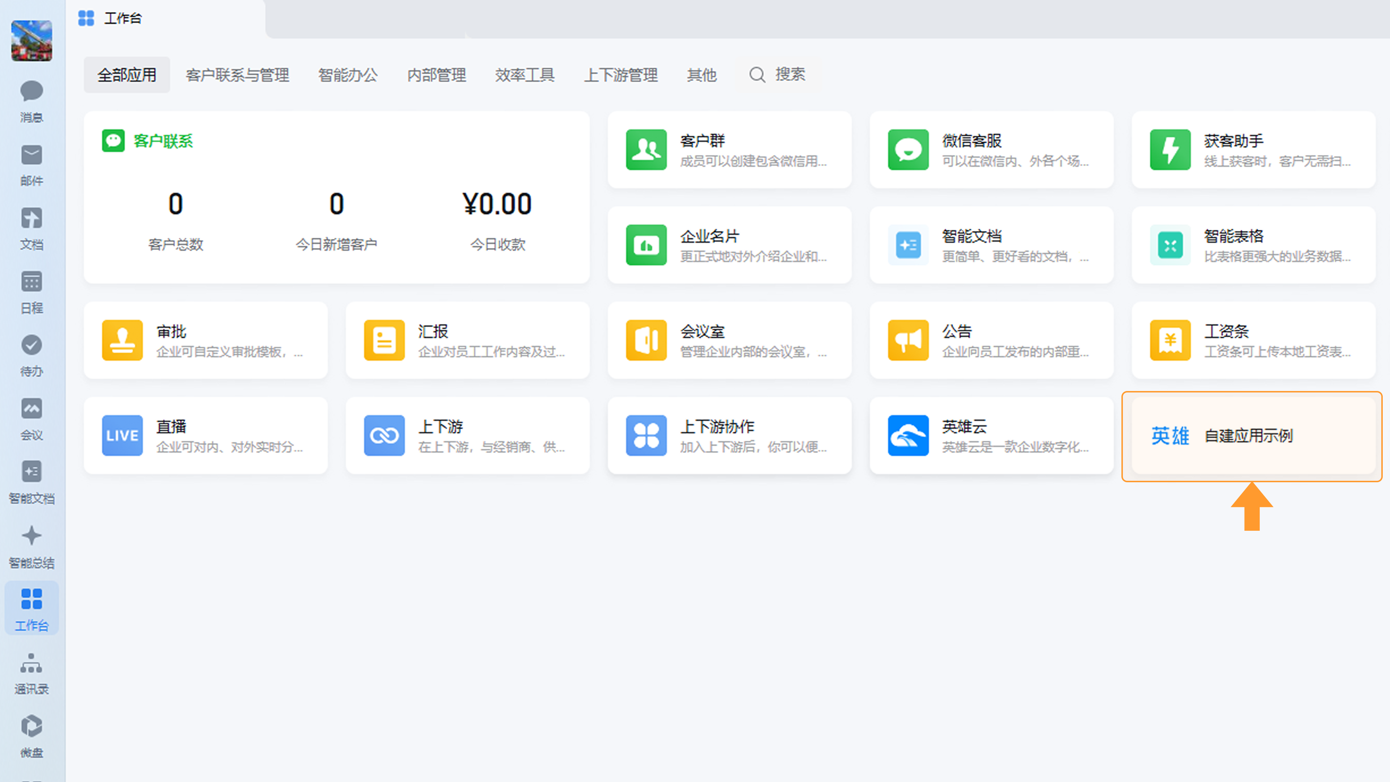The height and width of the screenshot is (782, 1390).
Task: Click the 客户总数 count value
Action: click(175, 204)
